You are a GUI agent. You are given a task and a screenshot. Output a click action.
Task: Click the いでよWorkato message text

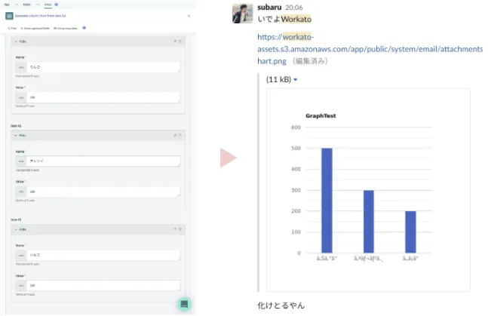(284, 19)
